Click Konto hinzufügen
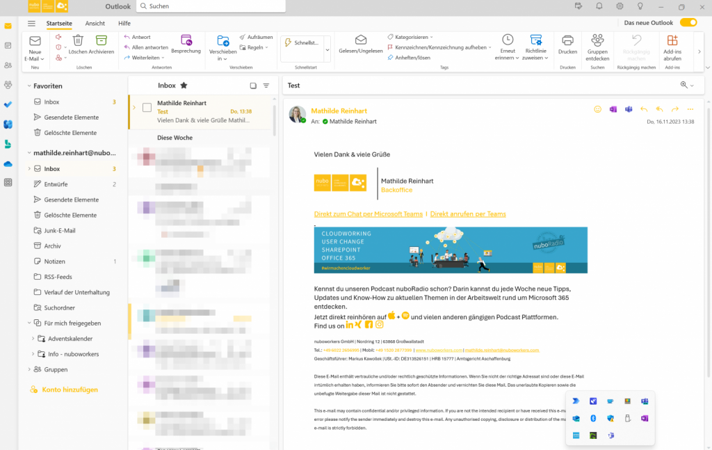The image size is (712, 450). tap(64, 389)
